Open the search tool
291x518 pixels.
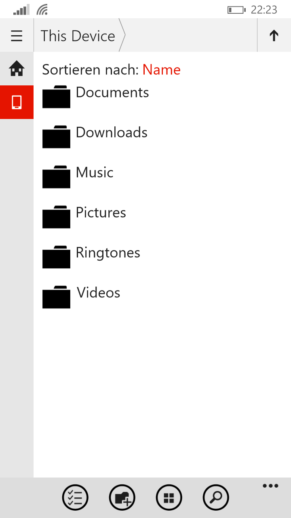[x=216, y=497]
